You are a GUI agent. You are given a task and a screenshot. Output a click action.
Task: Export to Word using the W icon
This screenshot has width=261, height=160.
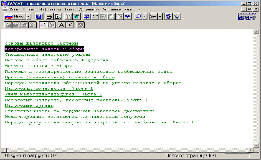pyautogui.click(x=76, y=17)
